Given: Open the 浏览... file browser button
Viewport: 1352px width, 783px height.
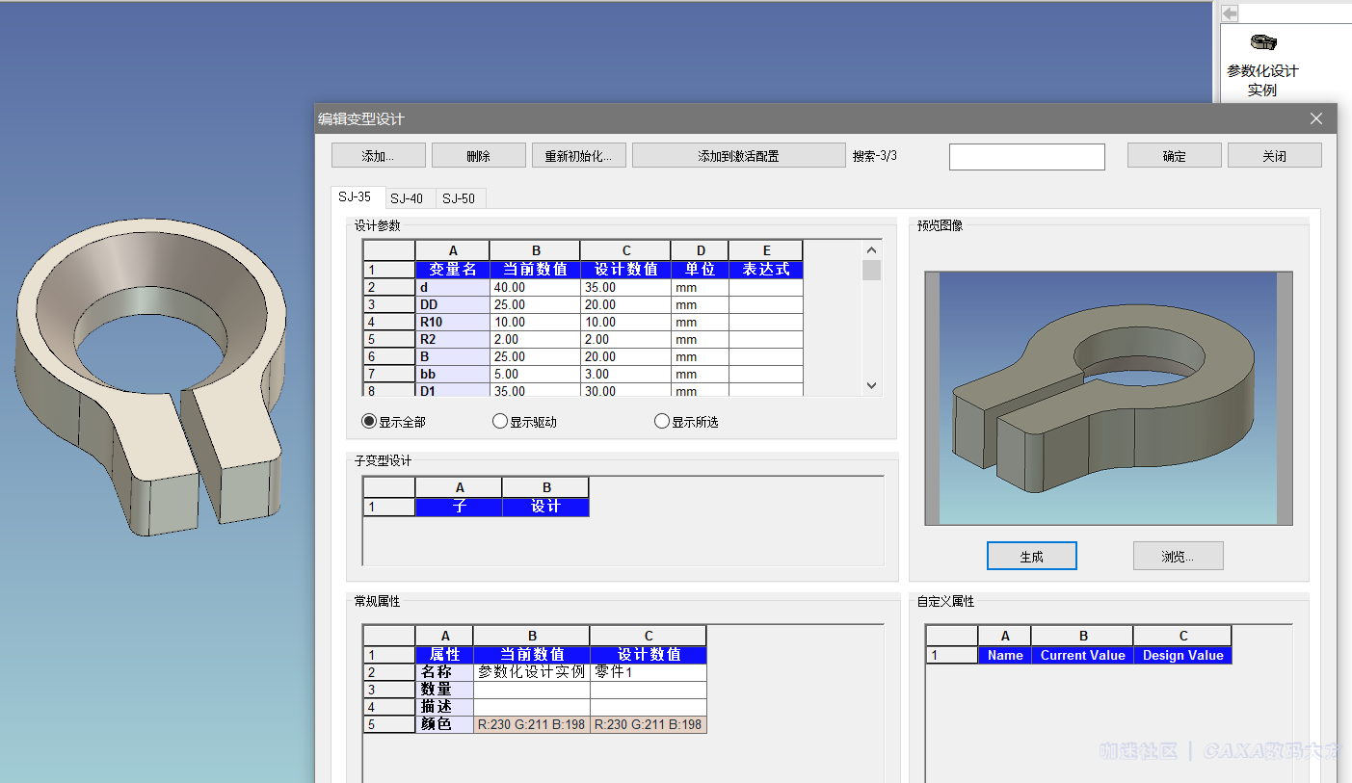Looking at the screenshot, I should tap(1178, 557).
